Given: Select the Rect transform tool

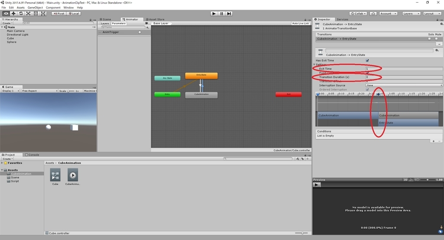Looking at the screenshot, I should (36, 13).
